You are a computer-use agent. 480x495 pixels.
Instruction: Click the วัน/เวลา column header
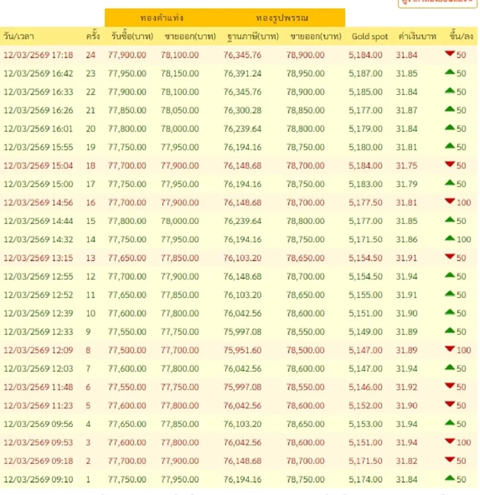click(18, 36)
